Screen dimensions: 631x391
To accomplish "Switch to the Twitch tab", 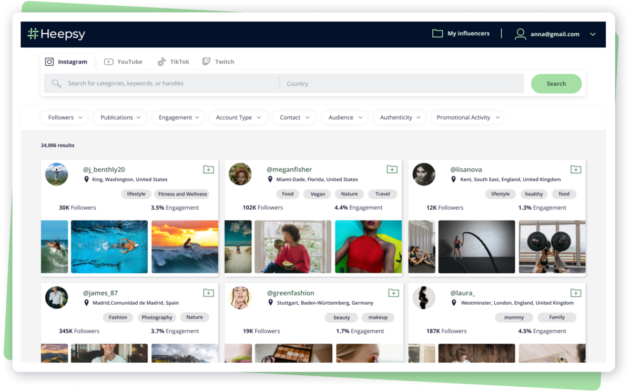I will (x=218, y=61).
